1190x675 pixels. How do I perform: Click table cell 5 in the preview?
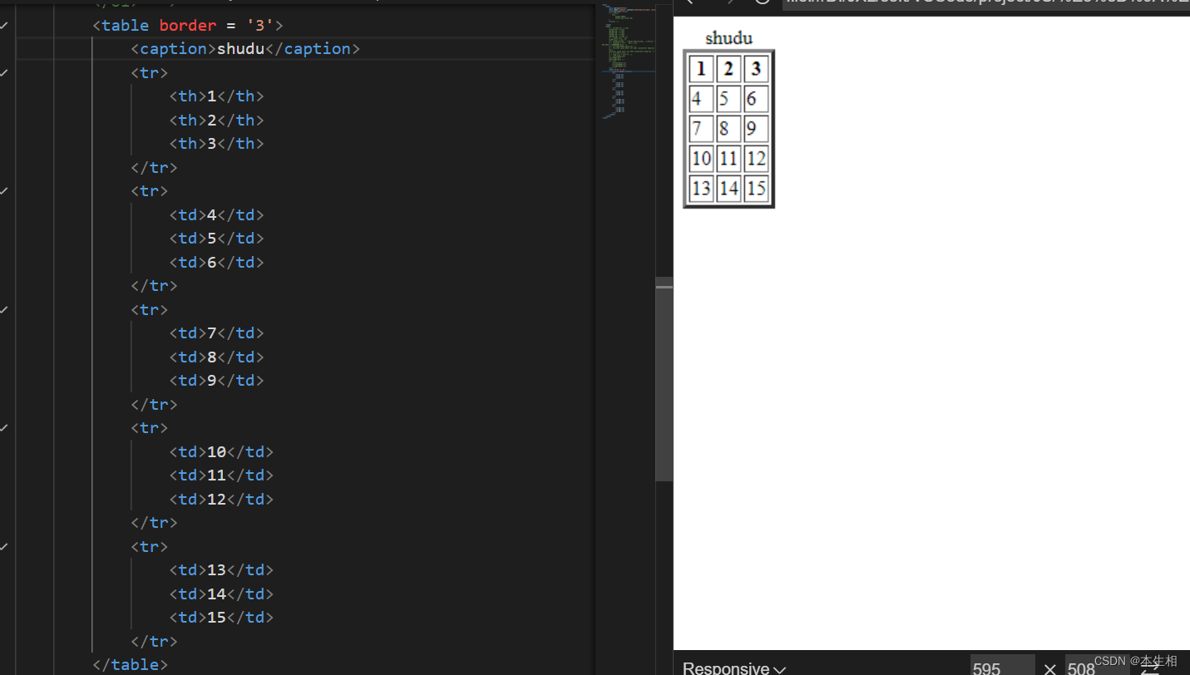pos(728,99)
